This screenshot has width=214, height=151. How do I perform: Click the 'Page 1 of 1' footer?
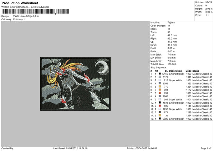pos(207,148)
